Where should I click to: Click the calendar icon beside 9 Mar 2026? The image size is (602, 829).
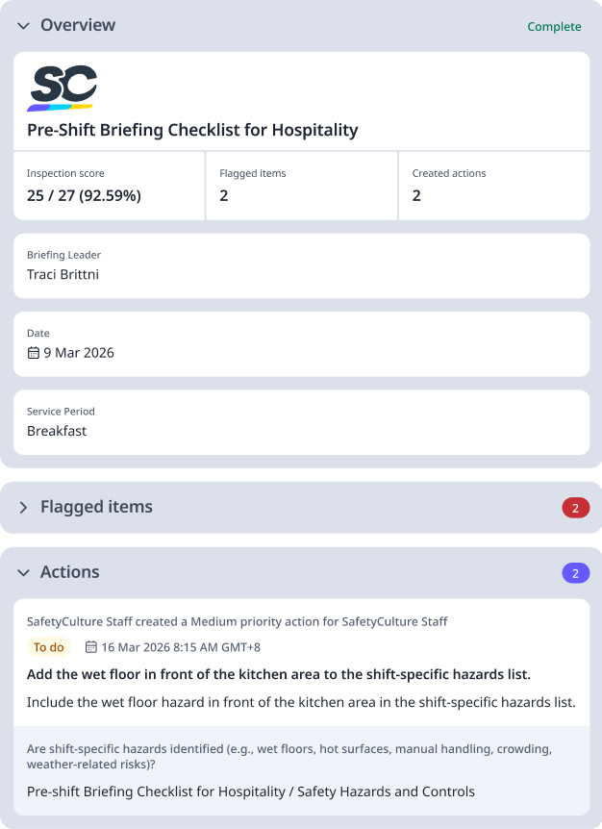(x=34, y=353)
